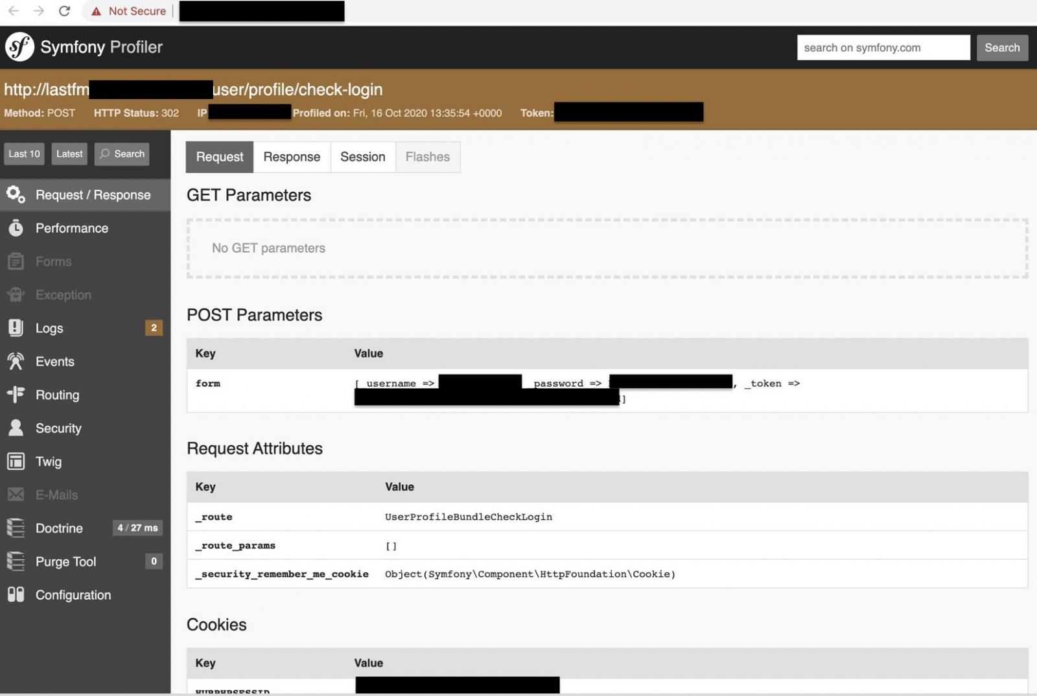The image size is (1037, 696).
Task: View the Routing panel
Action: [57, 395]
